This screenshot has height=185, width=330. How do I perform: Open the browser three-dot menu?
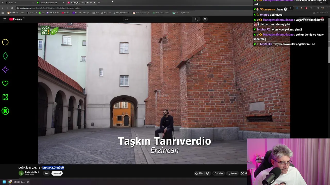pos(327,8)
